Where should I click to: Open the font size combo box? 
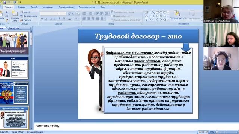(x=62, y=13)
